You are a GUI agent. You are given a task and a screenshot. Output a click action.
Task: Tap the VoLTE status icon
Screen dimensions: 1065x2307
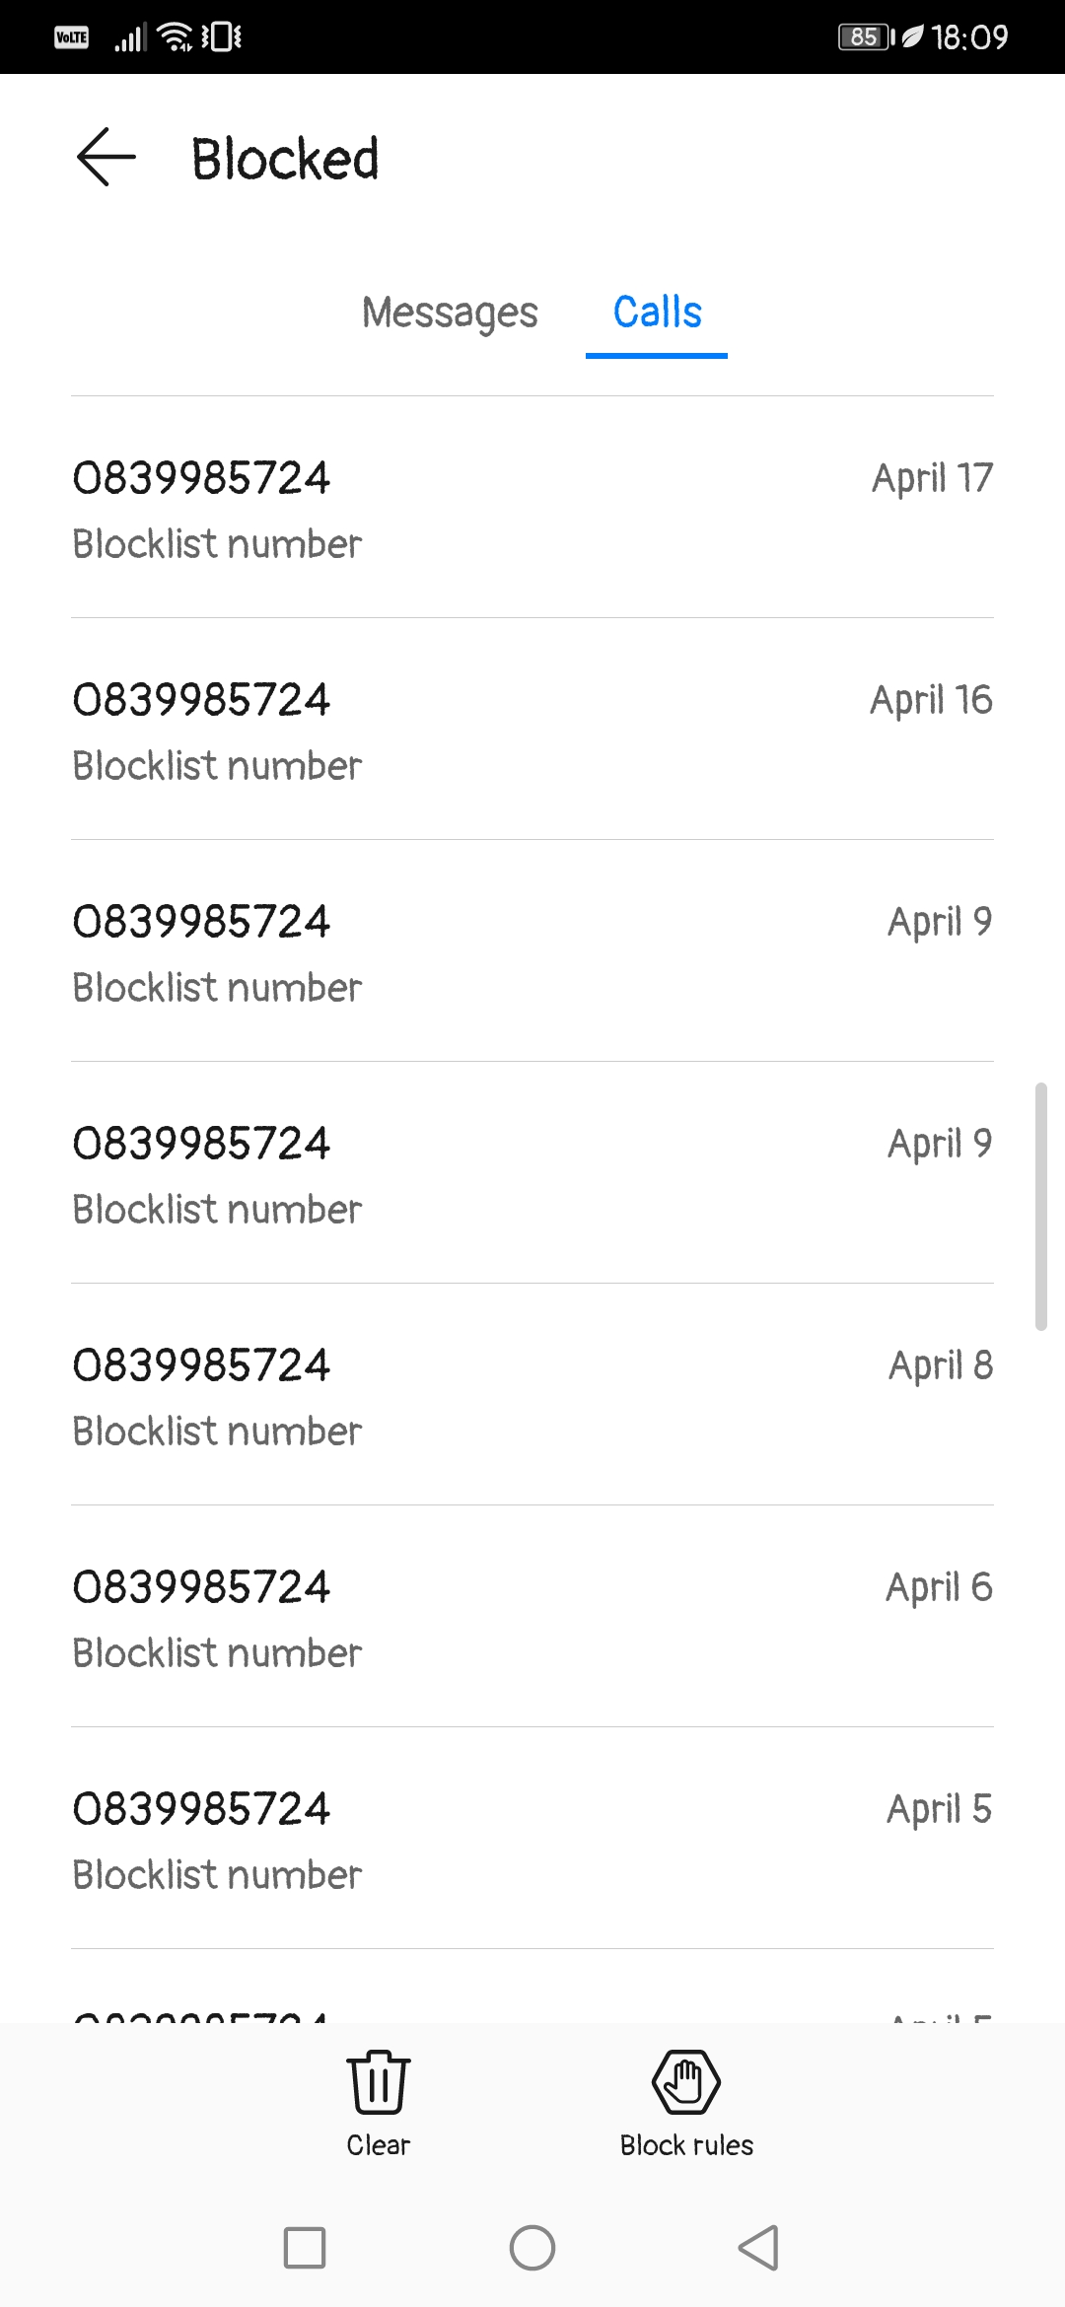[x=71, y=36]
